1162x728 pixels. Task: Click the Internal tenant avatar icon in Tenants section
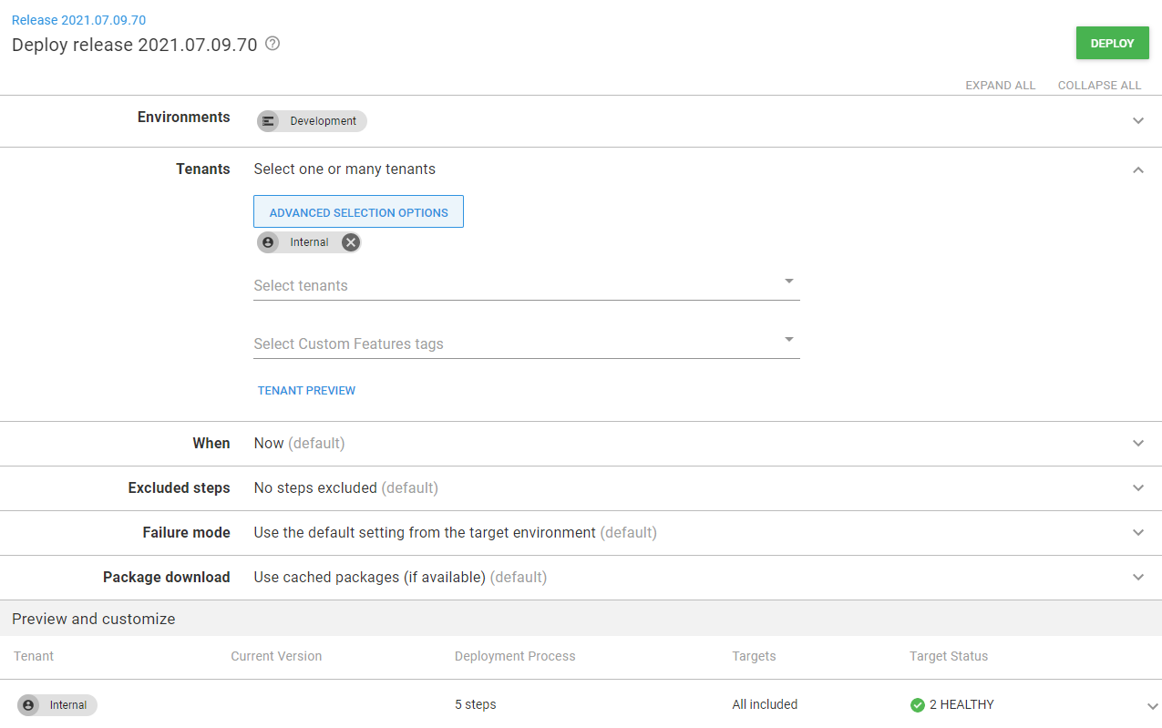click(268, 242)
